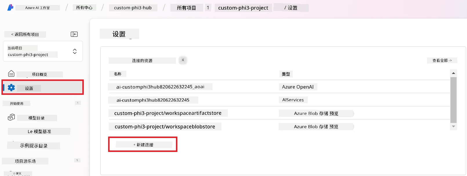The height and width of the screenshot is (176, 467).
Task: Click the Azure AI 工作室 breadcrumb
Action: pyautogui.click(x=37, y=8)
